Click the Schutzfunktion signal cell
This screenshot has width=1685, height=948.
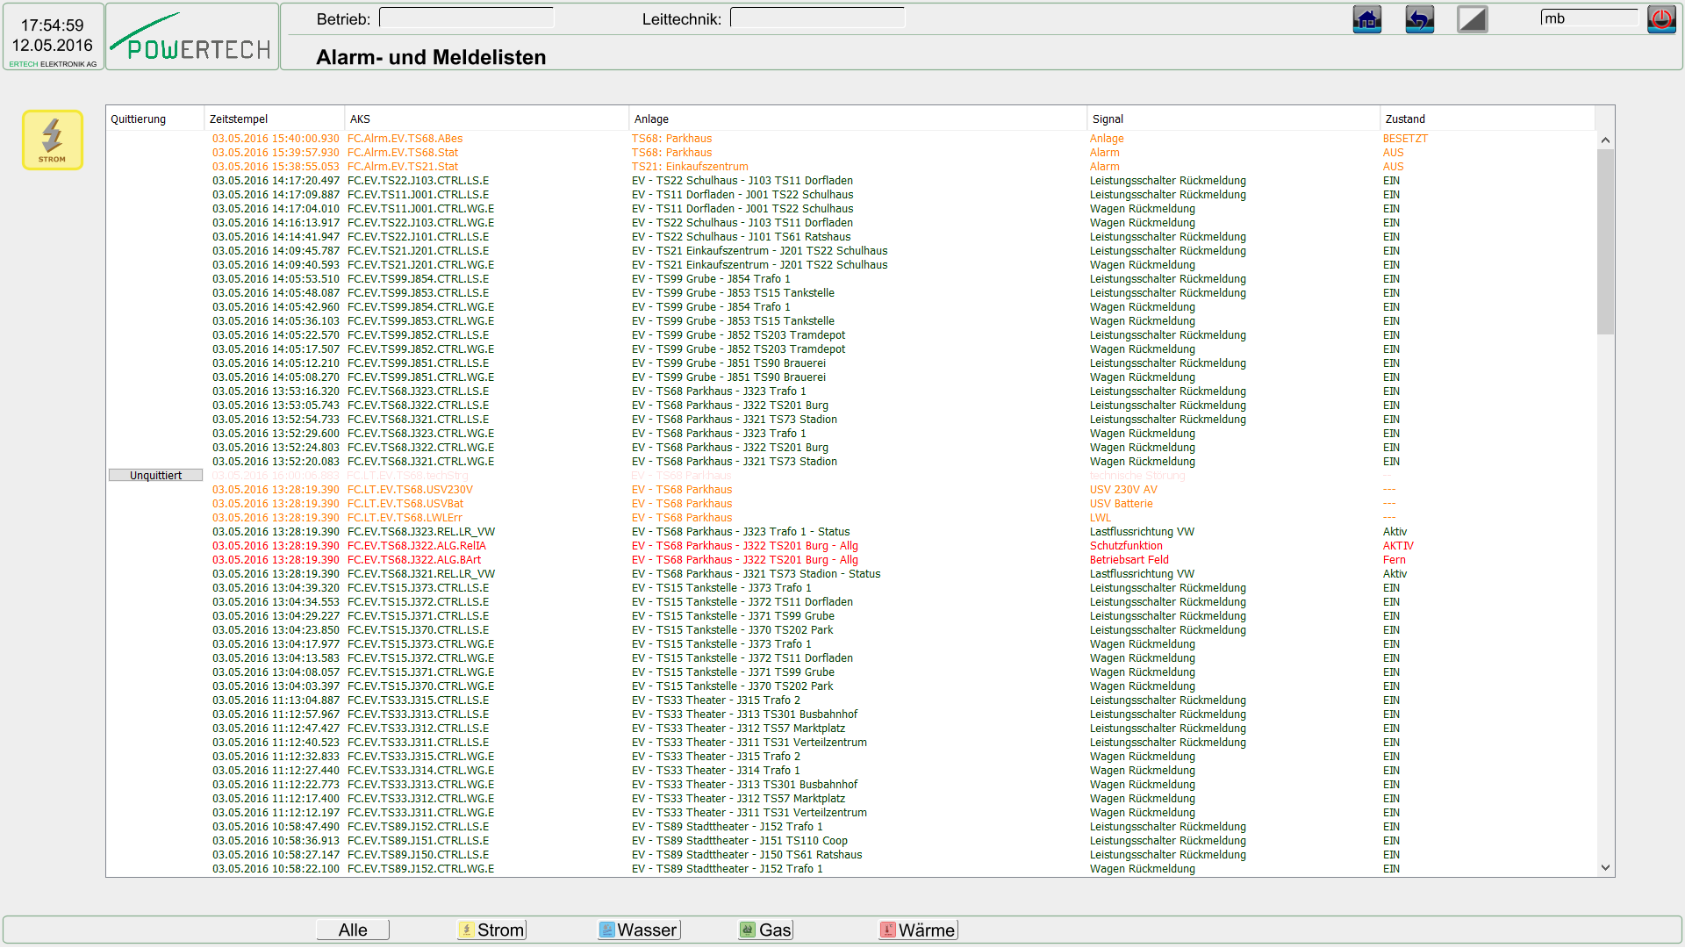click(1126, 546)
